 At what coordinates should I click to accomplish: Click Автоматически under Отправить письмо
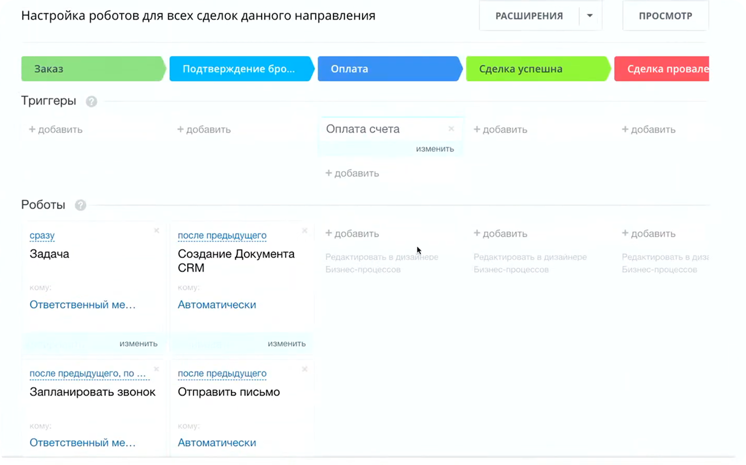click(217, 443)
